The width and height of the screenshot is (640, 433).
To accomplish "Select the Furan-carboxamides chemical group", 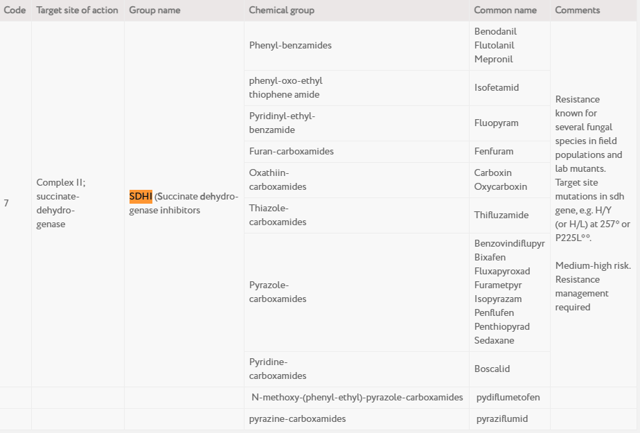I will [291, 152].
